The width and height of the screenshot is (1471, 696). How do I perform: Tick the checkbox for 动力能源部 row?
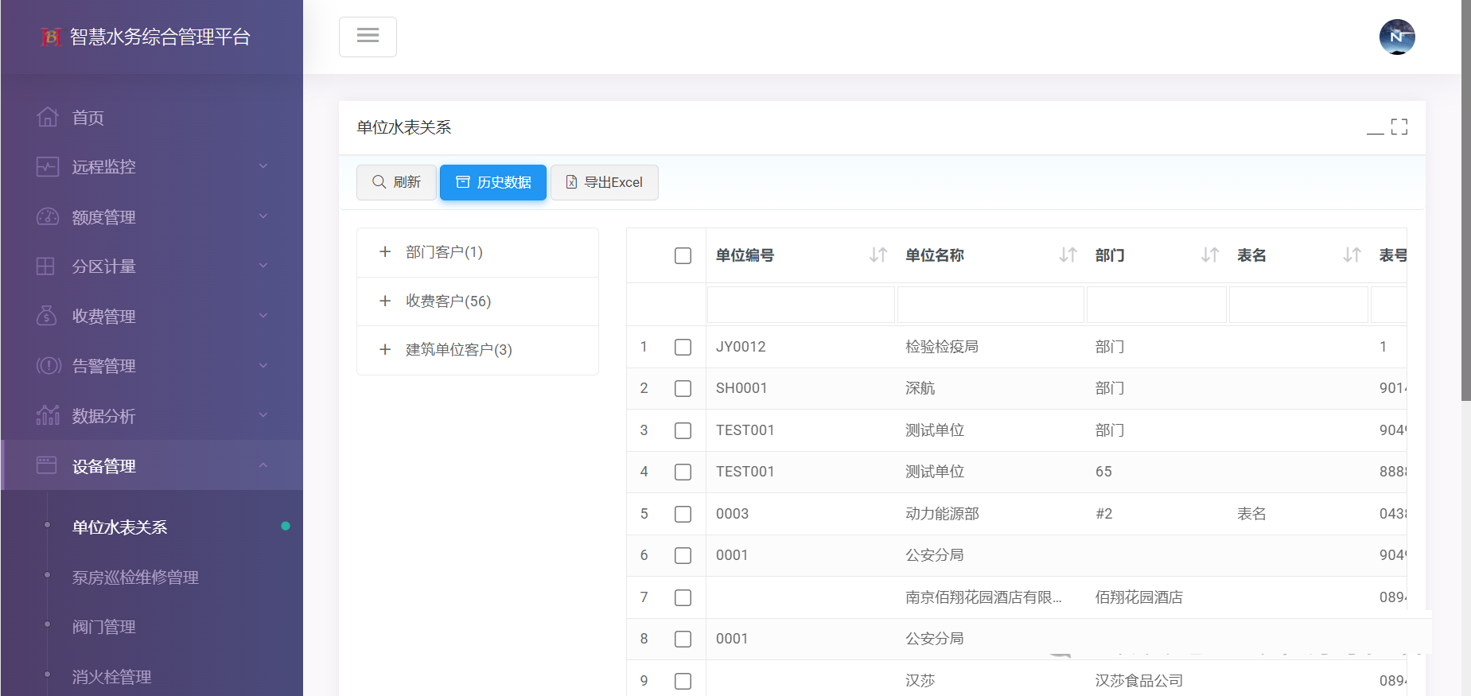point(683,514)
